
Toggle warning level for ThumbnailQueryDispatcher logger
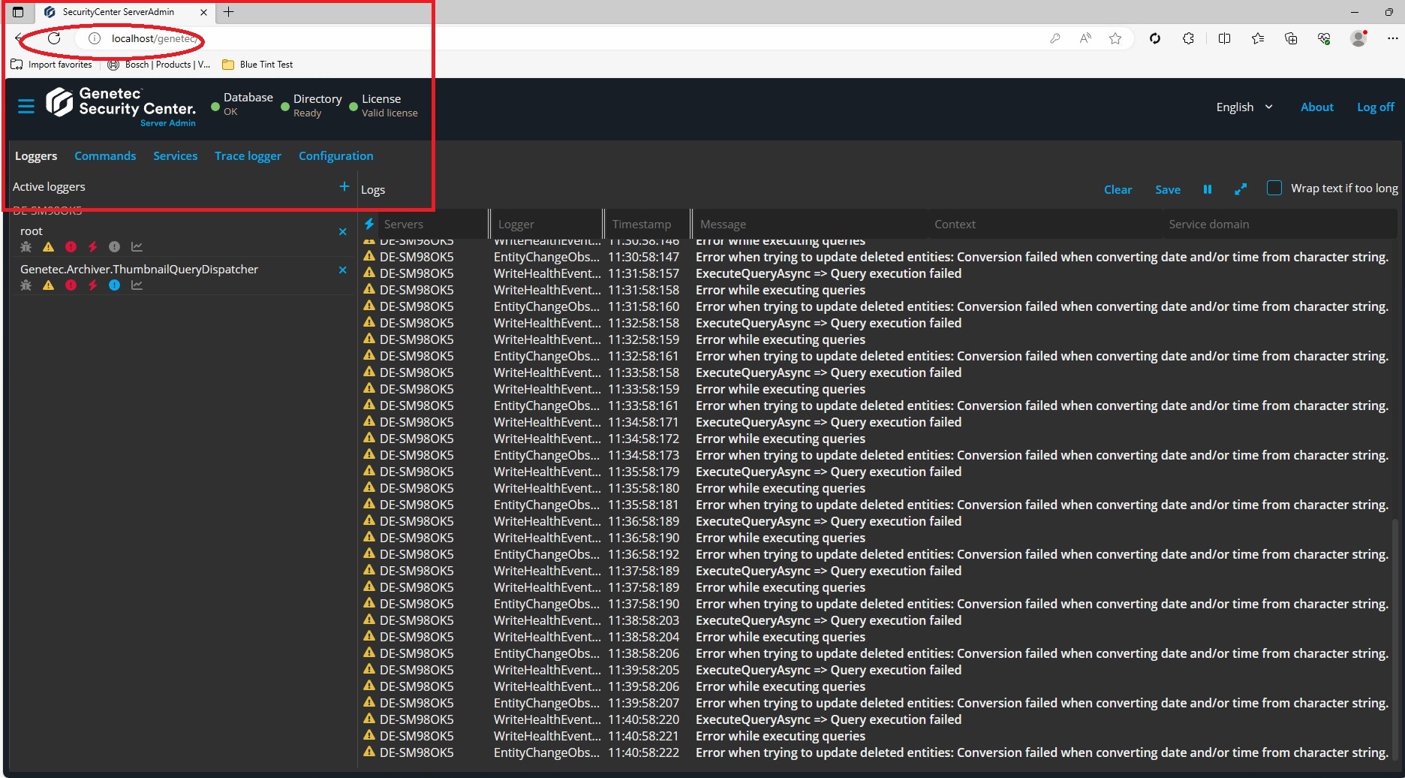pos(49,285)
